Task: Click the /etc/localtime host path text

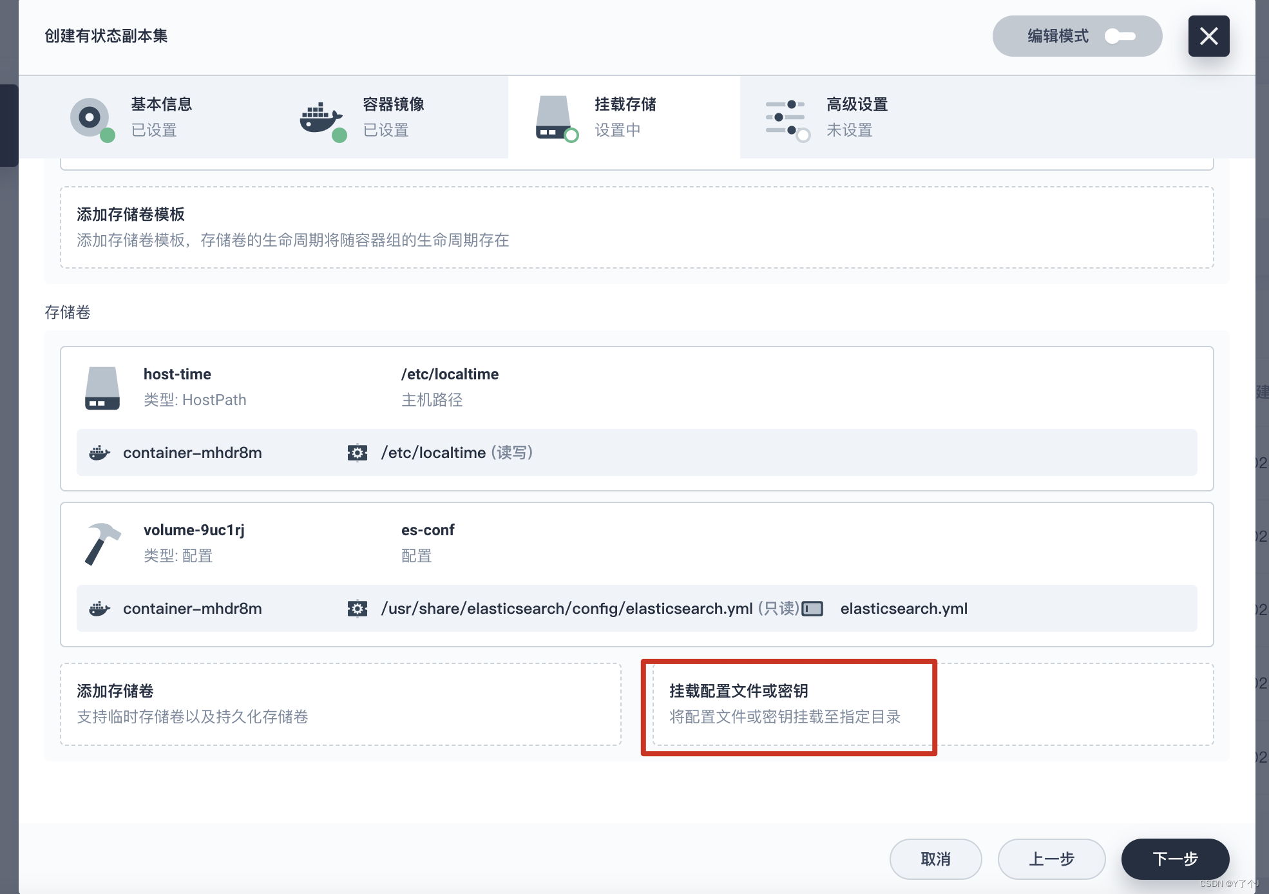Action: pos(450,374)
